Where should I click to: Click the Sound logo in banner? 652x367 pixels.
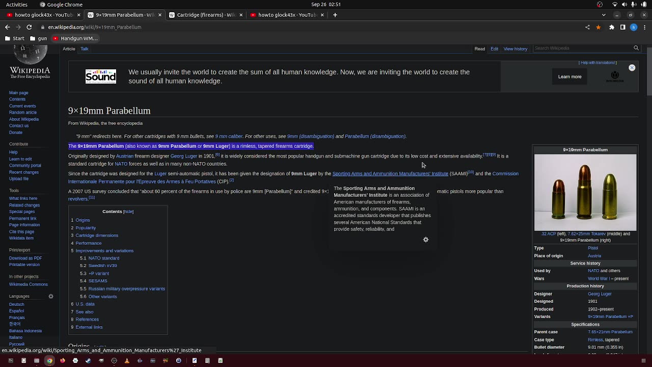(x=101, y=76)
